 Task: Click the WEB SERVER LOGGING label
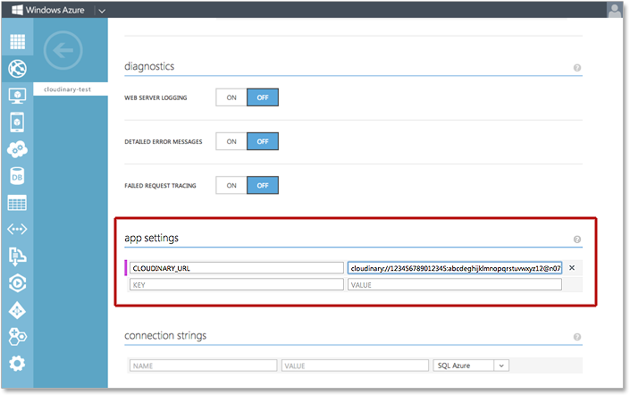coord(155,97)
